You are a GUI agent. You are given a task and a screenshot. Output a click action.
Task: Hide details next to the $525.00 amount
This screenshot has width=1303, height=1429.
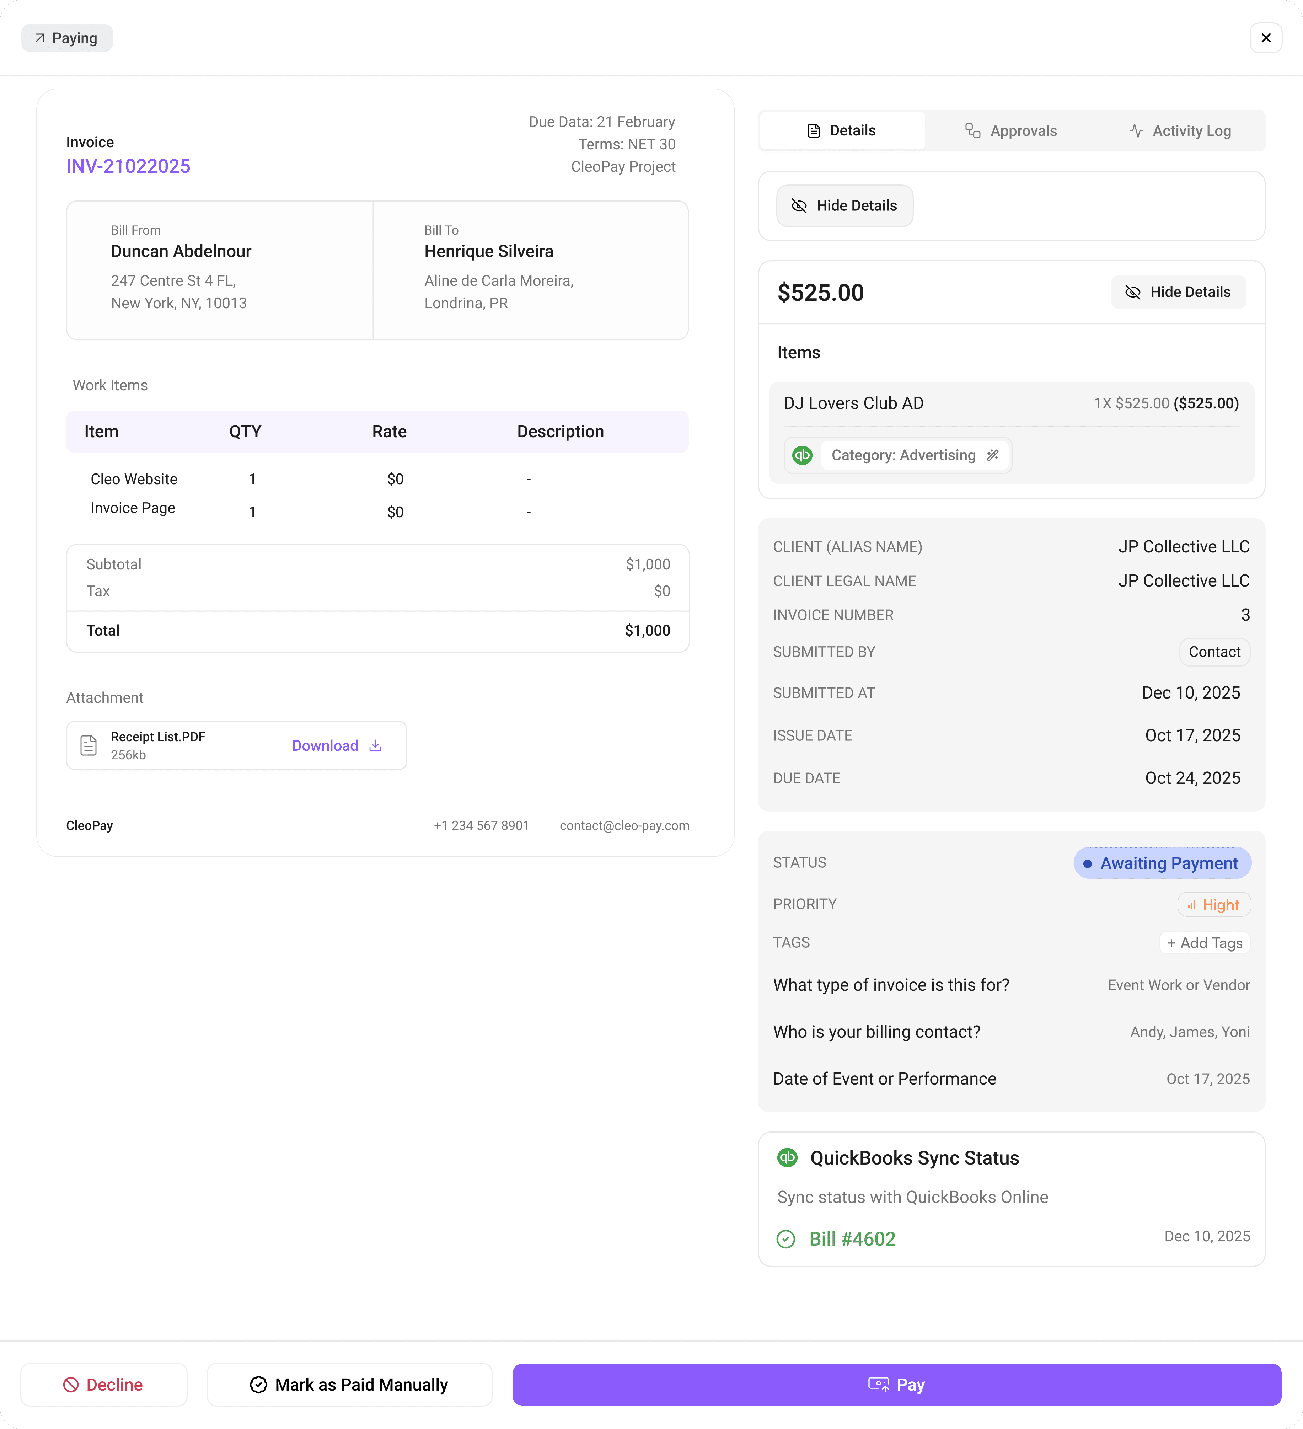pos(1178,292)
